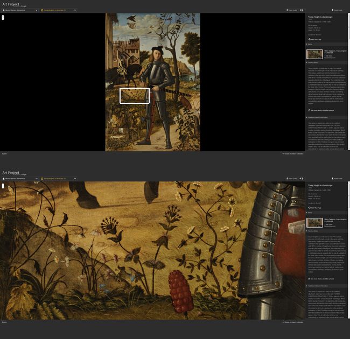This screenshot has height=339, width=350.
Task: Open museum selector dropdown in top view
Action: click(x=20, y=10)
